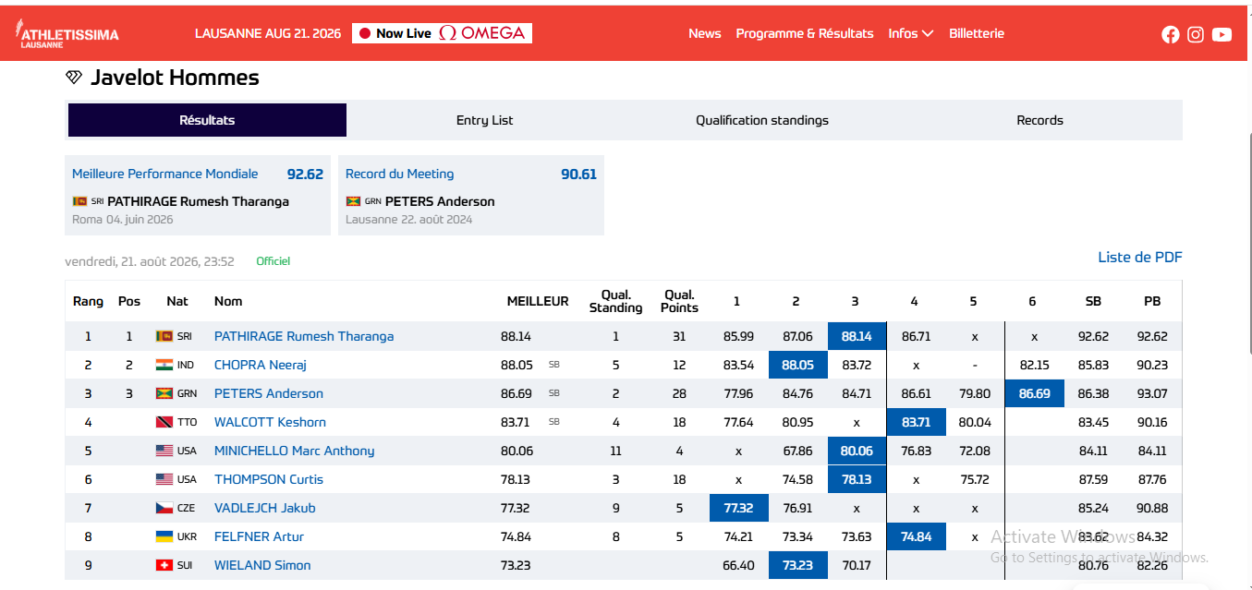Image resolution: width=1252 pixels, height=590 pixels.
Task: Click Roma 04. juin 2026 date text
Action: click(x=122, y=220)
